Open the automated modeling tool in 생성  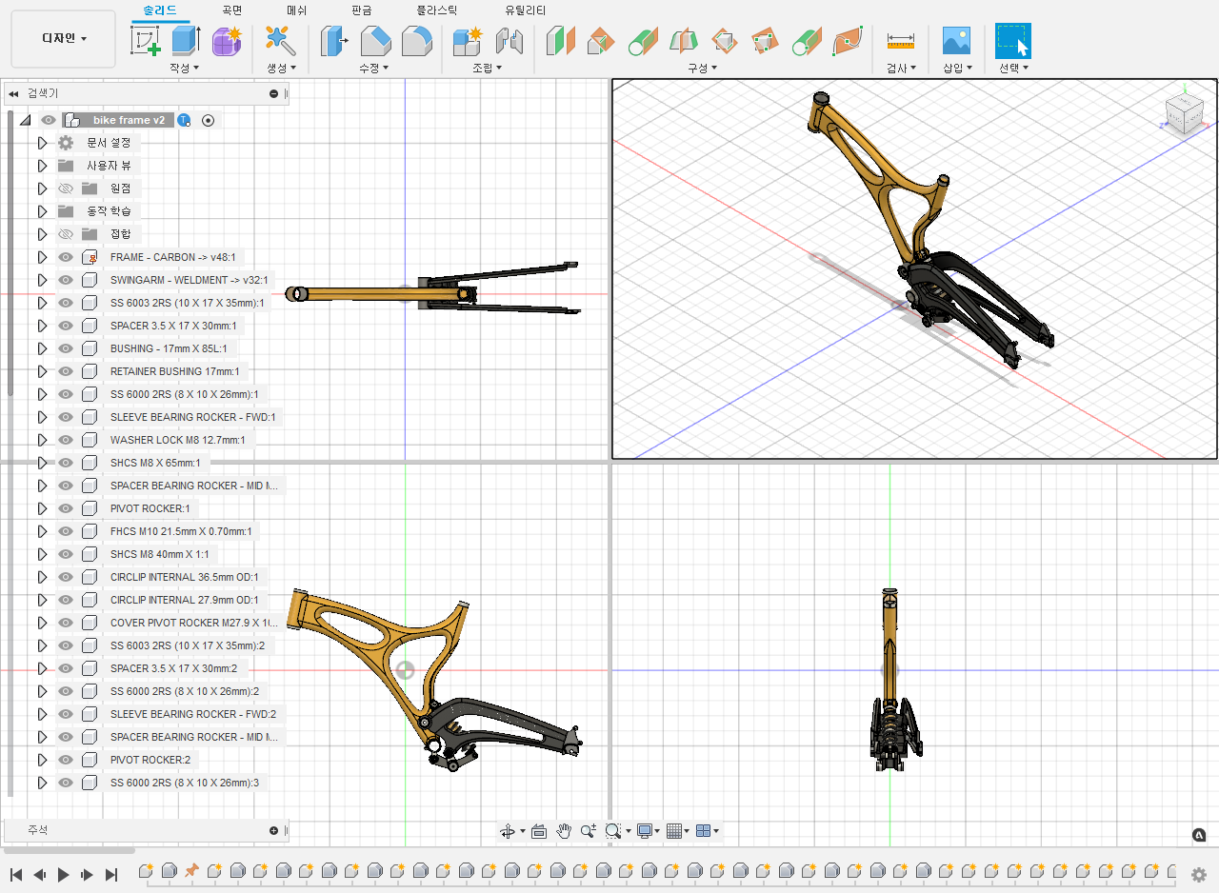pyautogui.click(x=280, y=42)
